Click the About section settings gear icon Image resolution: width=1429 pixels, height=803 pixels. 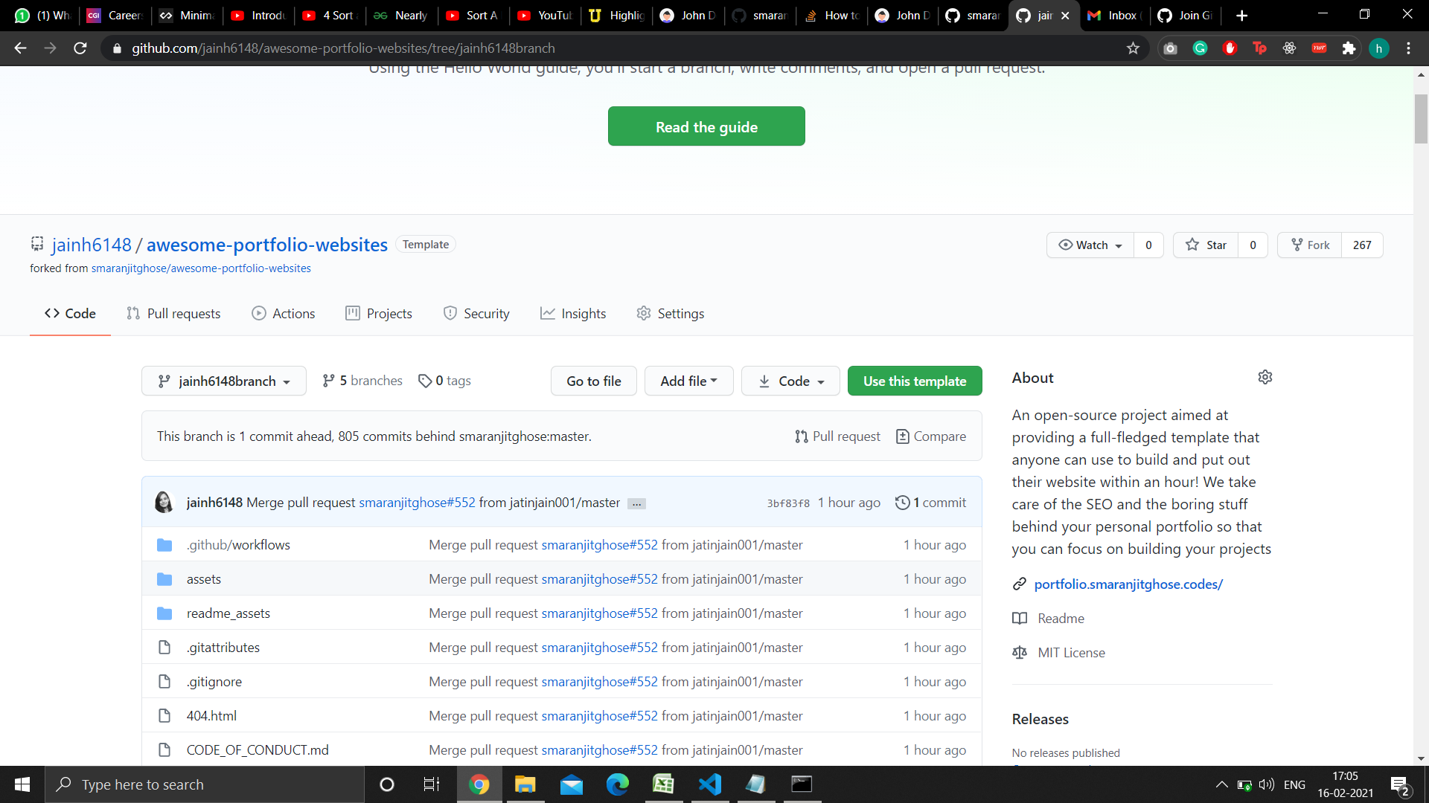click(x=1265, y=377)
